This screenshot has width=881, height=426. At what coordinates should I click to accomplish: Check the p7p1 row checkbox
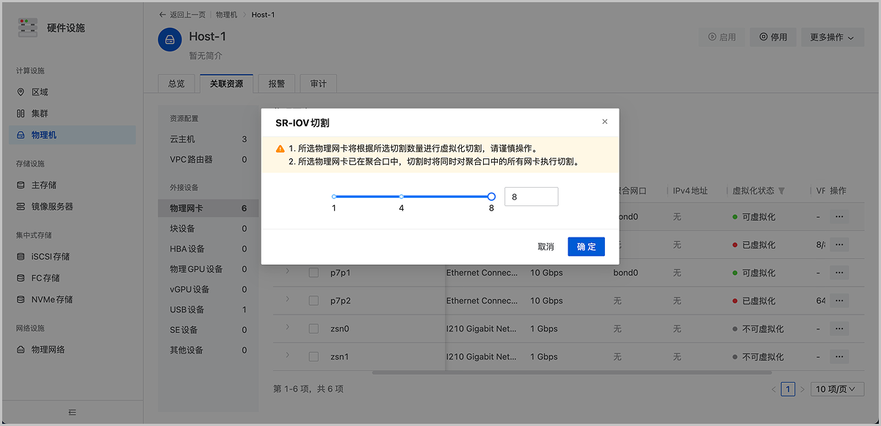313,273
